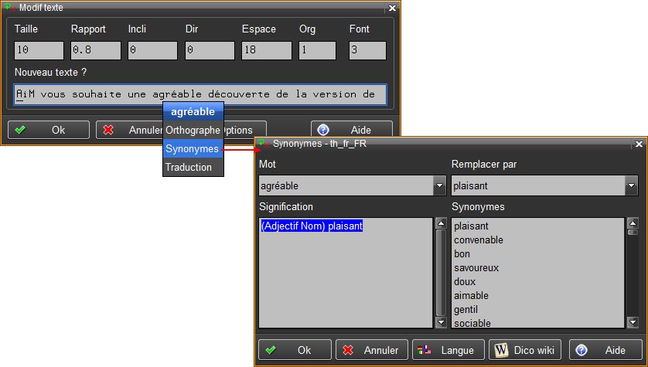Select the '(Adjectif Nom) plaisant' meaning
Screen dimensions: 648x367
(312, 226)
